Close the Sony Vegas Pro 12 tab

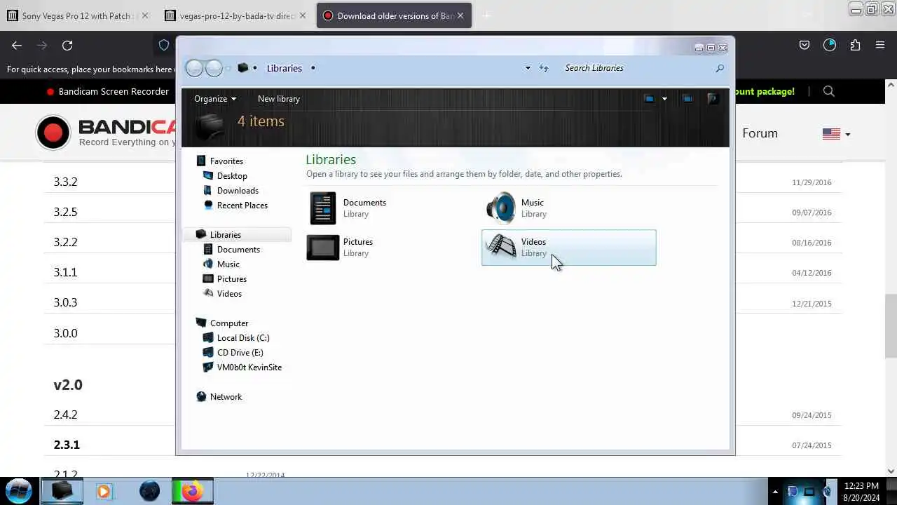145,15
